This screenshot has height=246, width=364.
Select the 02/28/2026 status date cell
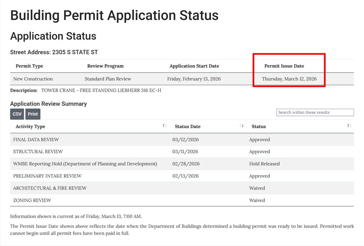click(186, 164)
